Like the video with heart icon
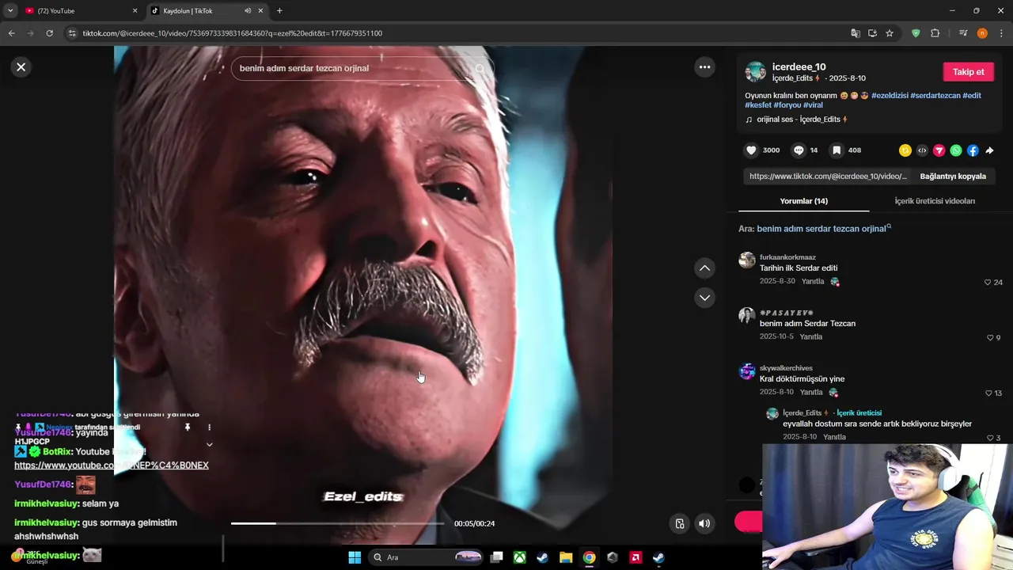Screen dimensions: 1013x570 pyautogui.click(x=751, y=150)
